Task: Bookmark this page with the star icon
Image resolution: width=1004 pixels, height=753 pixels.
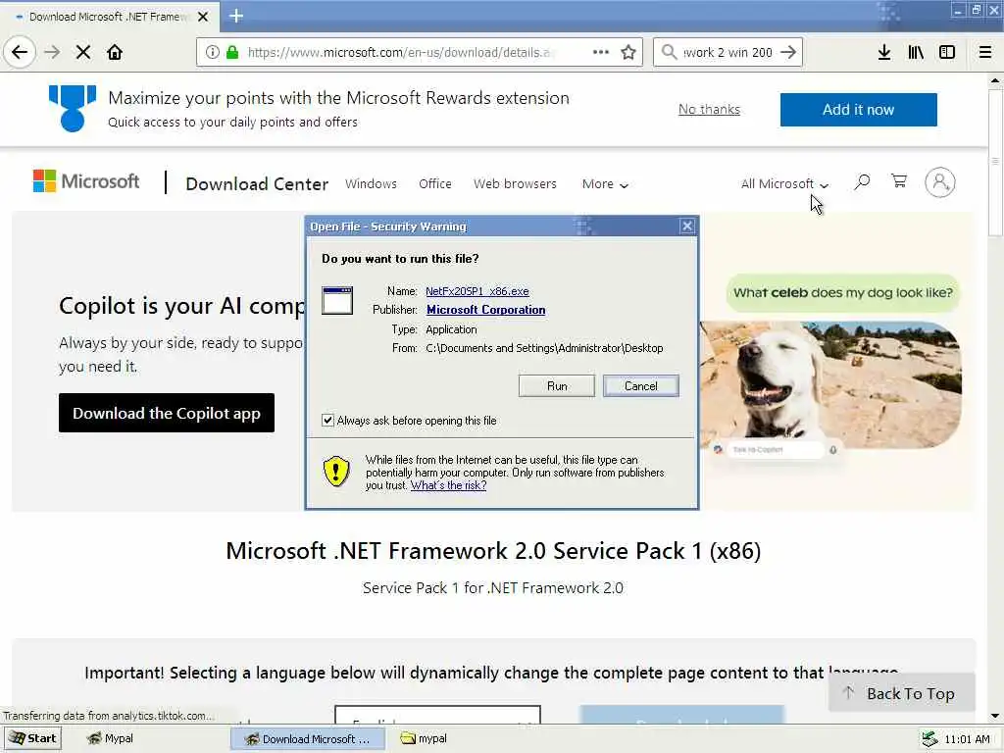Action: coord(628,52)
